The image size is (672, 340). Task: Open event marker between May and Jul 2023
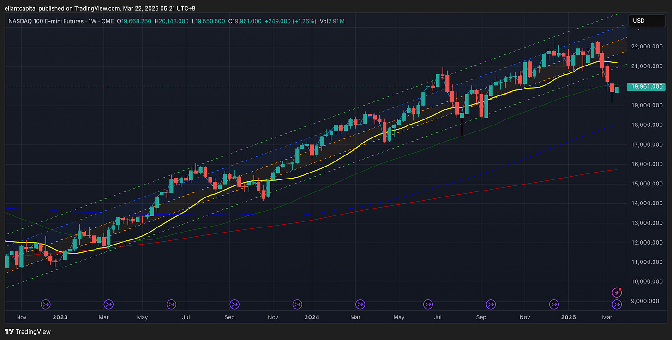tap(171, 304)
